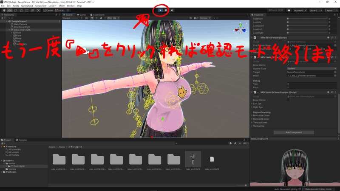Select teiko_vrc013v16 model prefab thumbnail
This screenshot has height=191, width=340.
pos(193,159)
